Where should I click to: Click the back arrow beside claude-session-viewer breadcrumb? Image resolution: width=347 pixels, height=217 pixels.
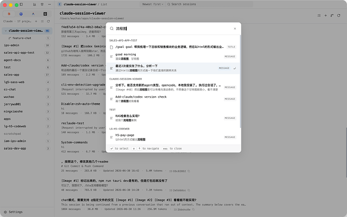pyautogui.click(x=59, y=4)
